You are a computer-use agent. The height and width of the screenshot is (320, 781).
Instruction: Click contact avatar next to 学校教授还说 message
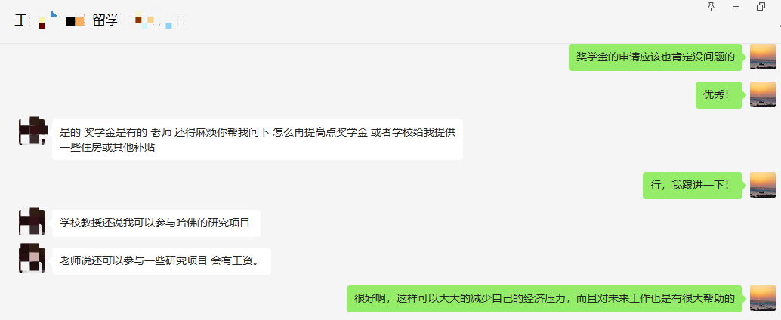[32, 221]
